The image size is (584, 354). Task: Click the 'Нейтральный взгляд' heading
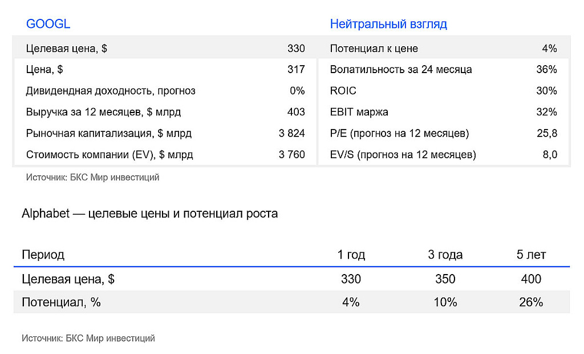[388, 24]
